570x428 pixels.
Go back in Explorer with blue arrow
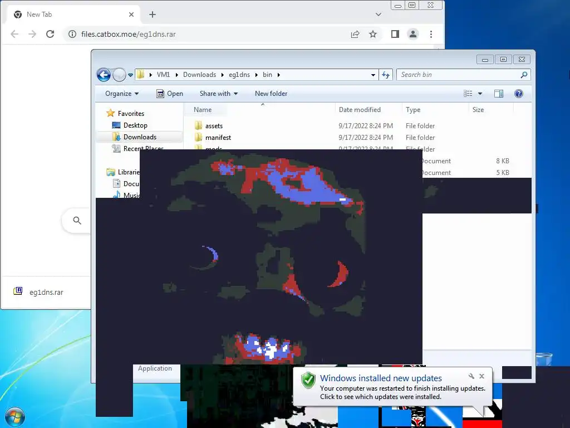click(x=104, y=75)
